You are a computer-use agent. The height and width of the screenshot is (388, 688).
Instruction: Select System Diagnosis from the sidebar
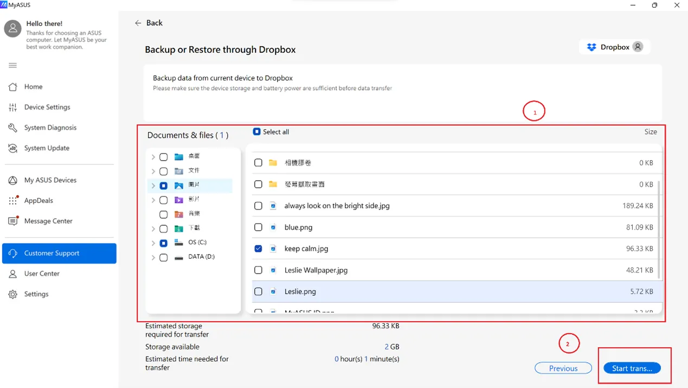click(50, 127)
